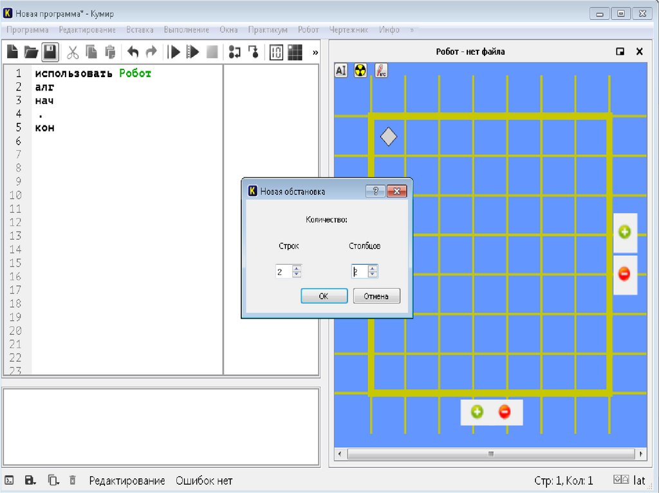659x493 pixels.
Task: Undo the last edit with the arrow icon
Action: (x=133, y=52)
